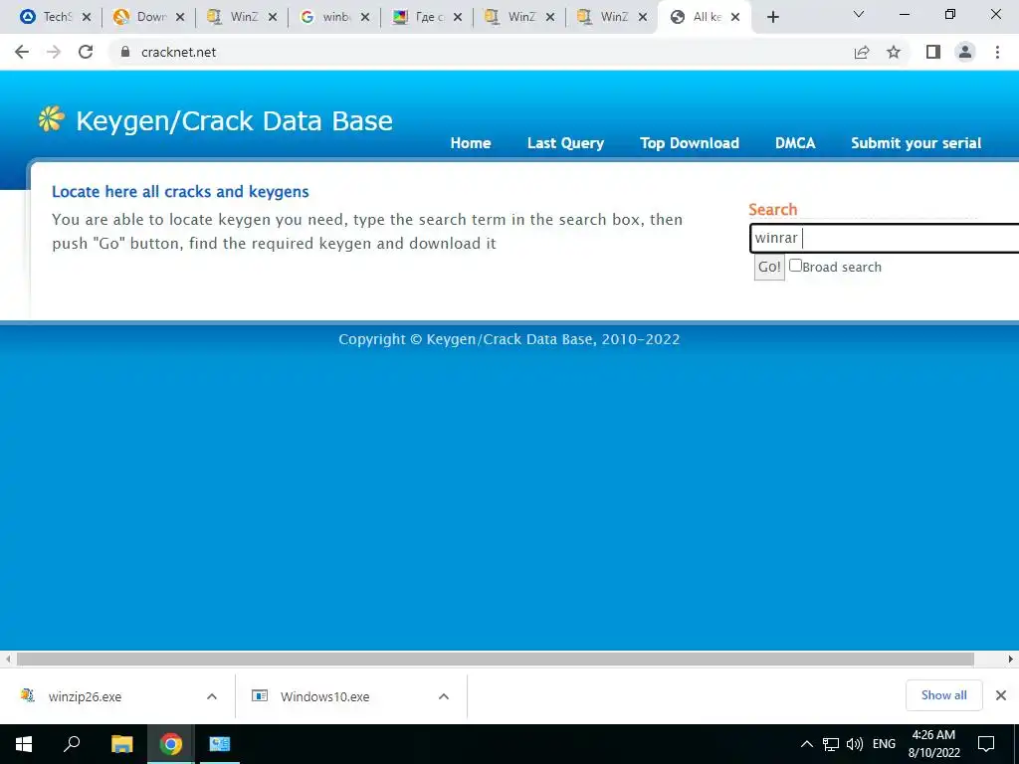Click the Locate here all cracks heading
Viewport: 1019px width, 764px height.
click(x=181, y=192)
